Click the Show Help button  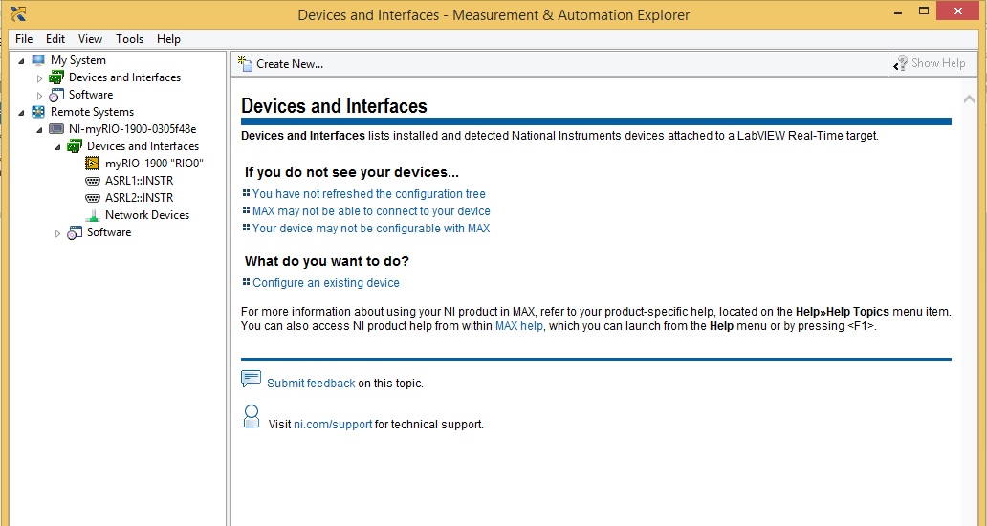coord(929,63)
